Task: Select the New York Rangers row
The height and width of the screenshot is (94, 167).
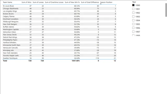Action: 59,24
